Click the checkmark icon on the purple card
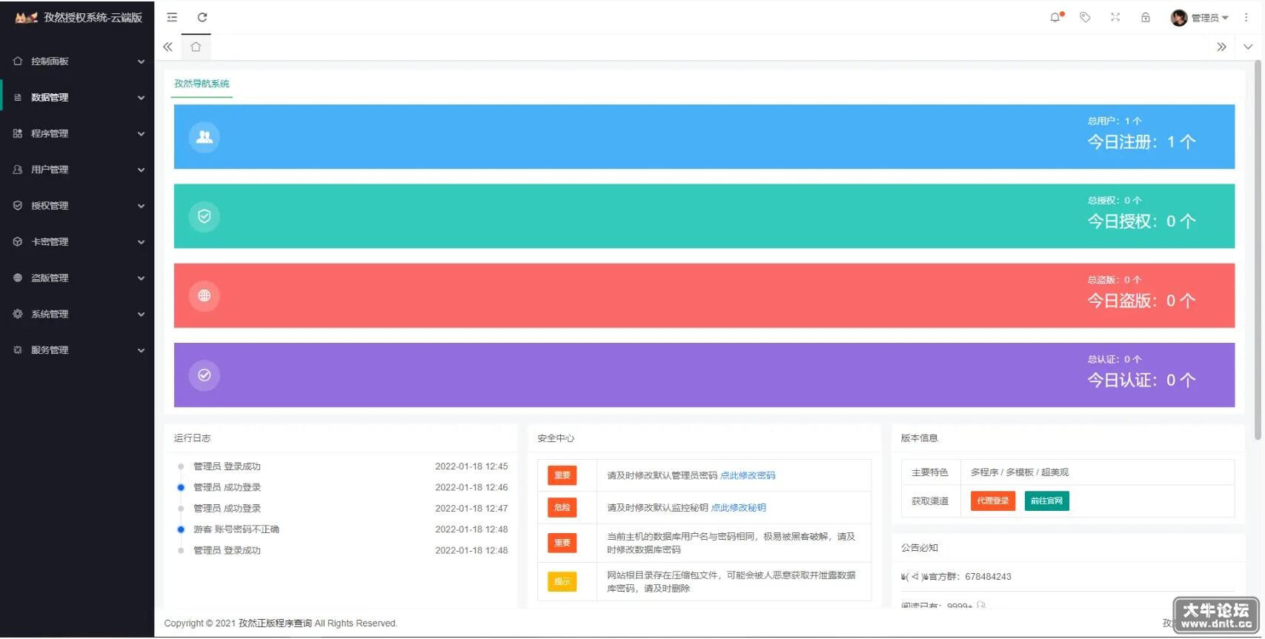Image resolution: width=1265 pixels, height=639 pixels. tap(205, 375)
